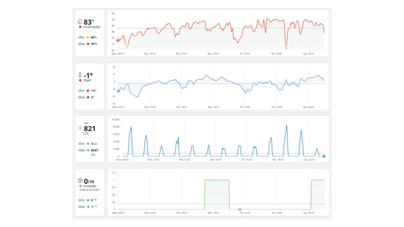Screen dimensions: 404x227
Task: Click the yellow Min dot in humidity card
Action: 88,37
